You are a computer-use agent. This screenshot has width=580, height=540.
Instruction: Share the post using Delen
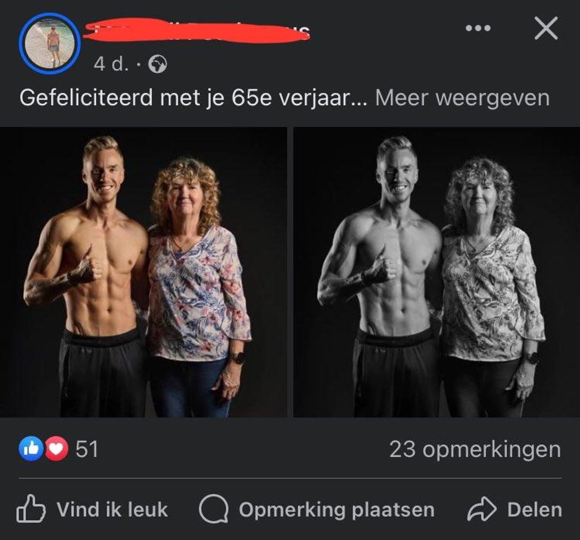(x=535, y=510)
